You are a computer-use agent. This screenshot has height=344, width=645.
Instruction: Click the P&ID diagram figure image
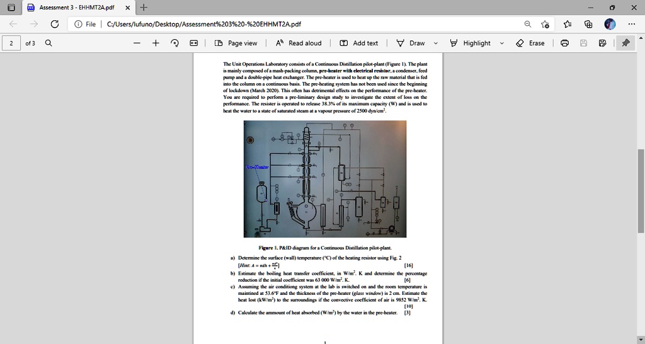tap(325, 179)
